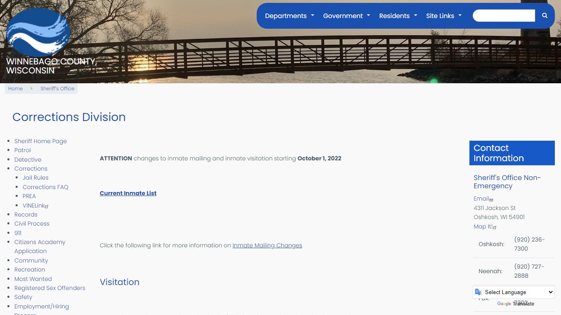The image size is (561, 315).
Task: Click the Oshkosh phone number (920) 236-7300
Action: pyautogui.click(x=529, y=244)
